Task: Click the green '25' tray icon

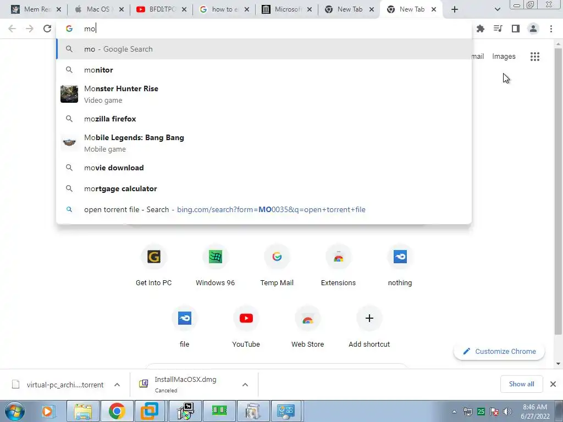Action: click(481, 412)
